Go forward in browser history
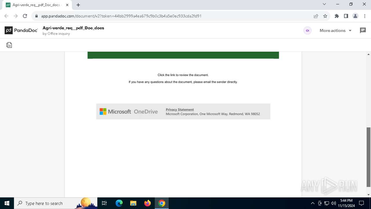Screen dimensions: 371x209 click(x=16, y=16)
